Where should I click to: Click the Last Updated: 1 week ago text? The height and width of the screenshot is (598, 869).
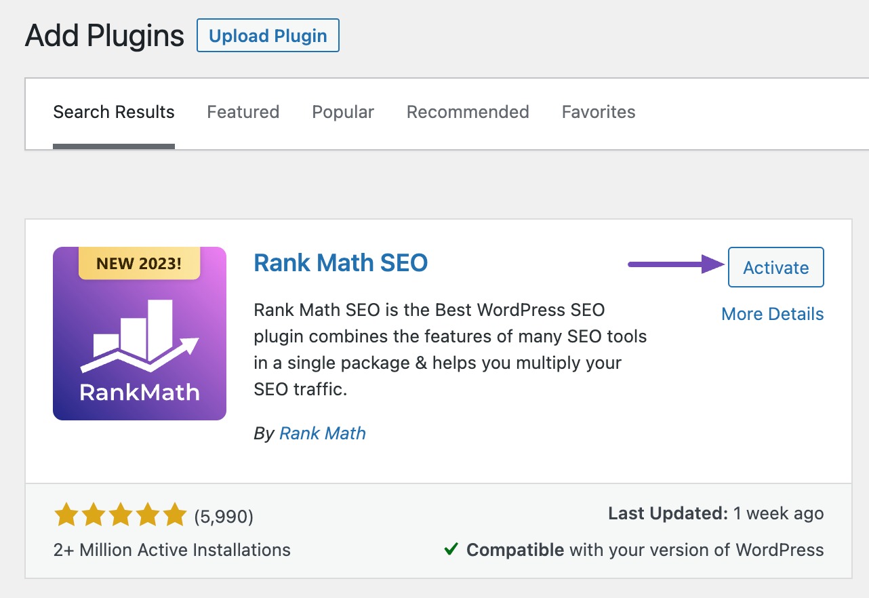(716, 514)
